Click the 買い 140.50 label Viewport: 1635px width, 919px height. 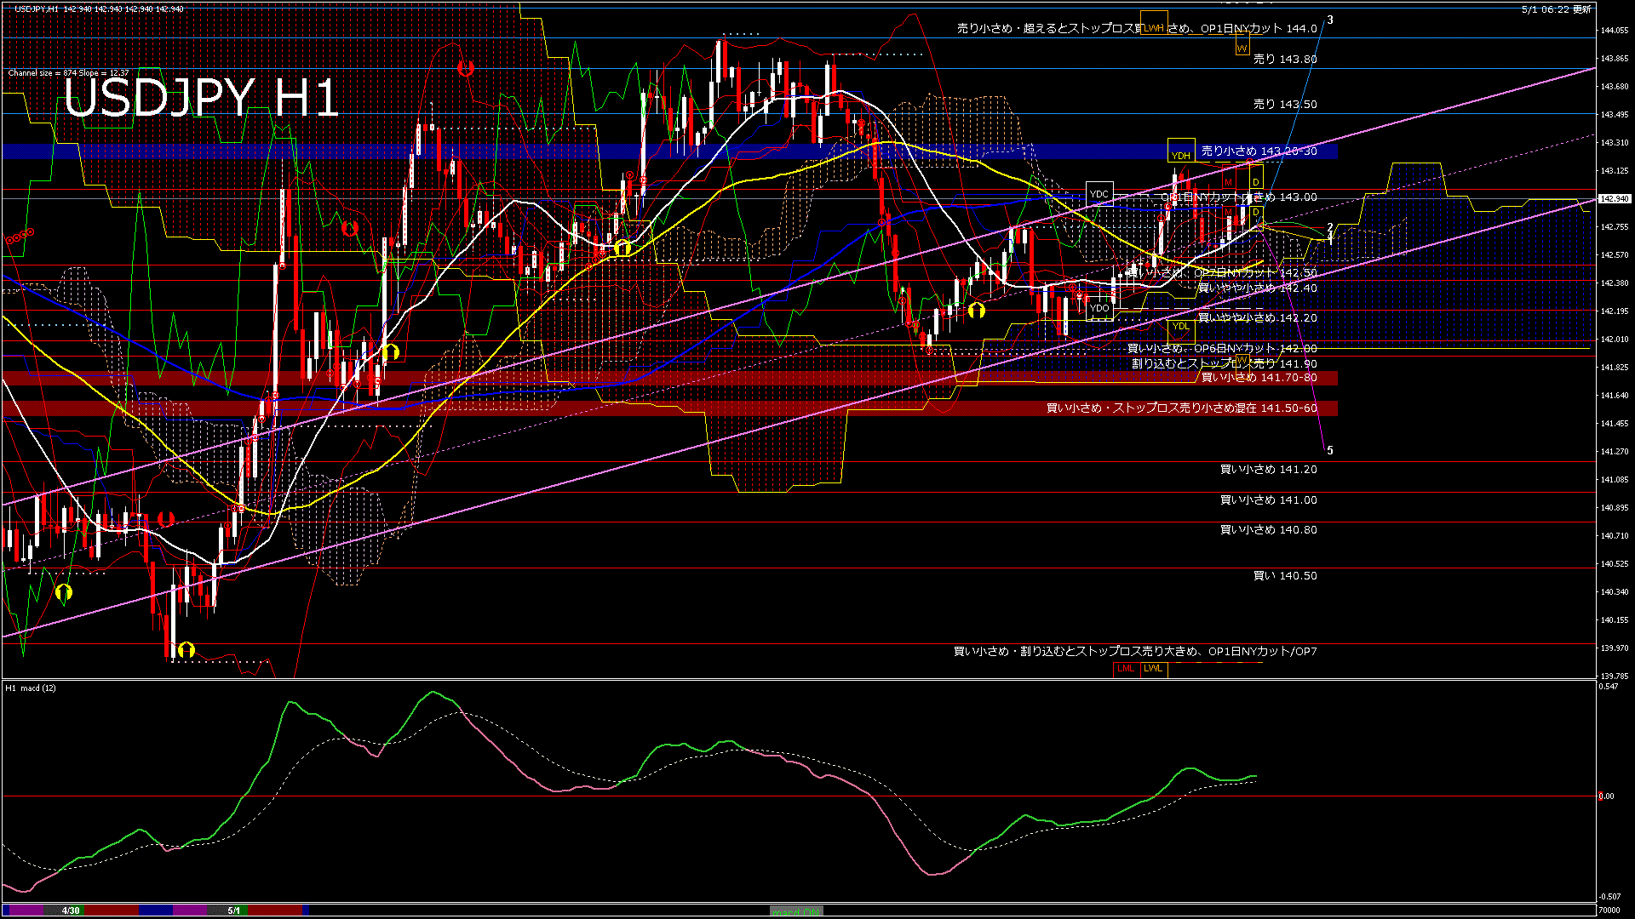(1285, 576)
